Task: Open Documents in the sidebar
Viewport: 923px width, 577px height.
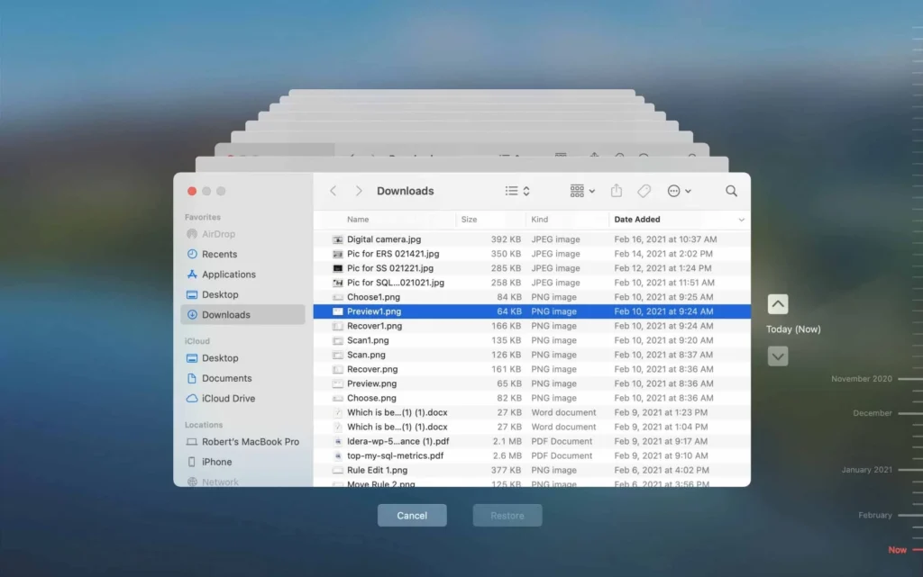Action: (242, 378)
